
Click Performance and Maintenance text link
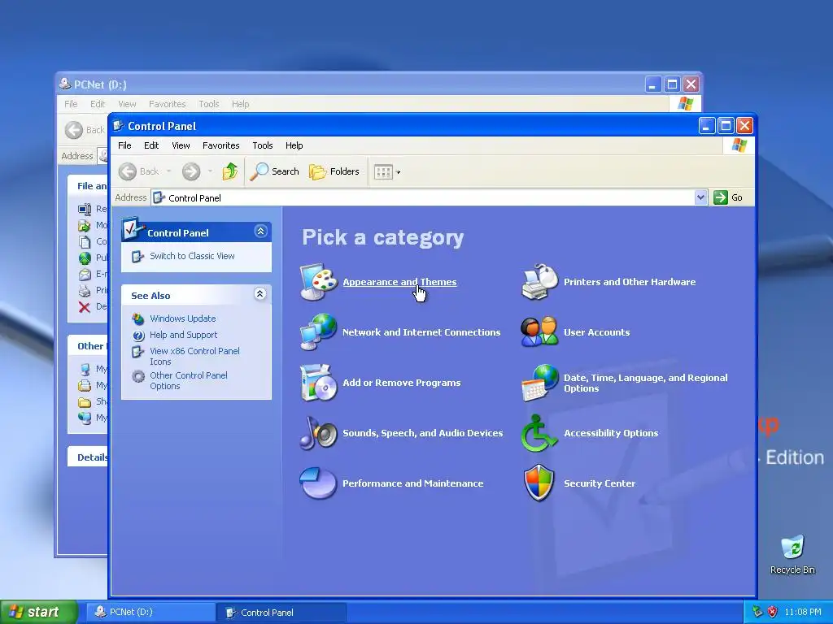pos(412,483)
